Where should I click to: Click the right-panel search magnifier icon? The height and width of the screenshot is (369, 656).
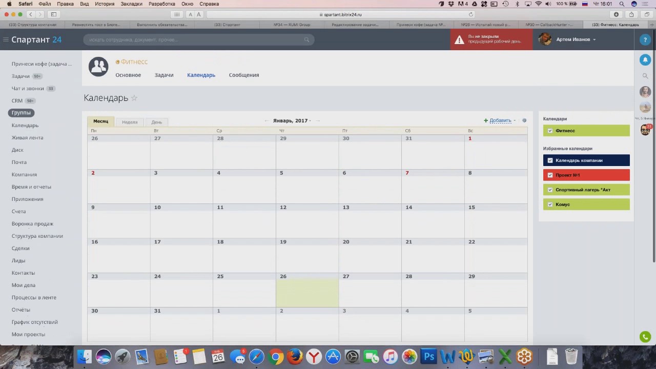645,76
